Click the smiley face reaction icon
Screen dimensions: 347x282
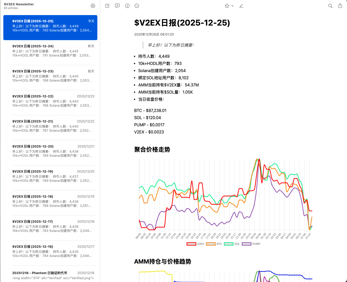pos(137,6)
